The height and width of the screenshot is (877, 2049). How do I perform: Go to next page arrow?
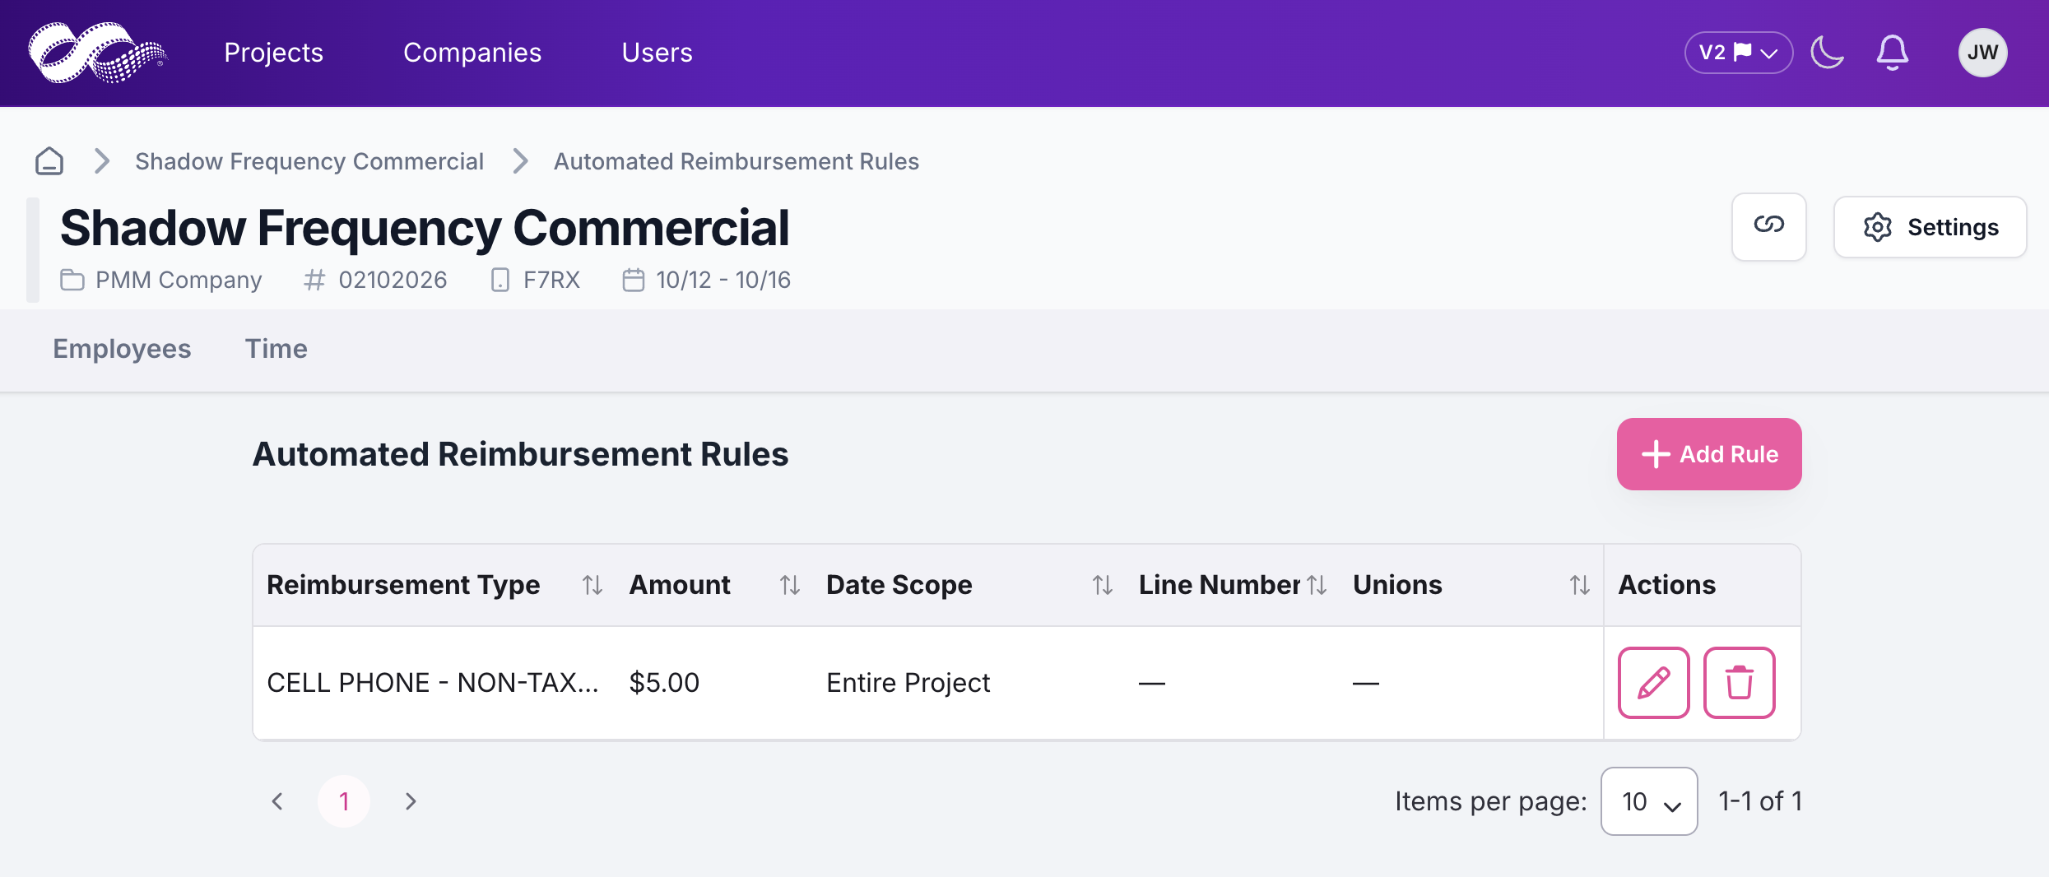pyautogui.click(x=411, y=801)
